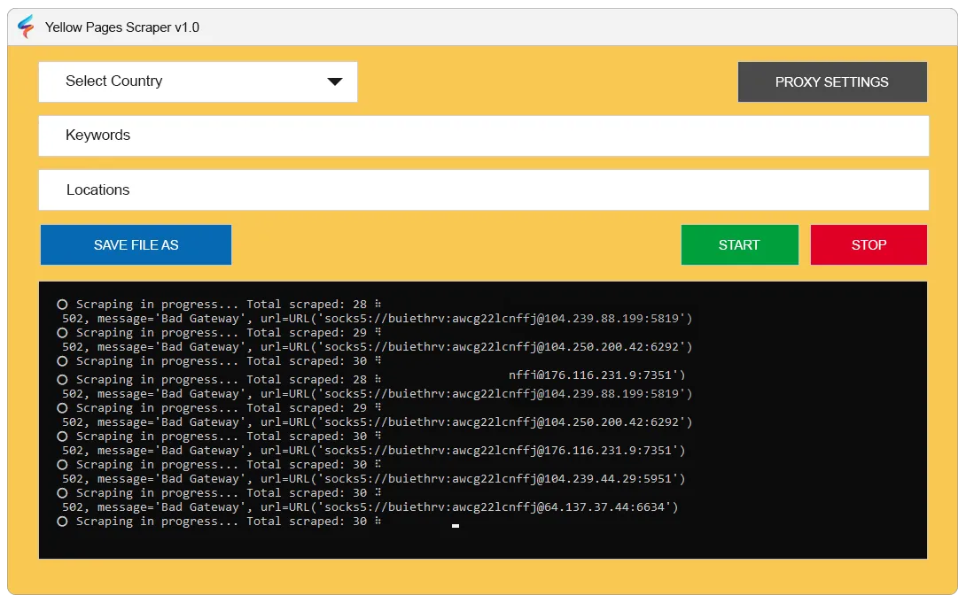Focus the Keywords input field

[484, 135]
